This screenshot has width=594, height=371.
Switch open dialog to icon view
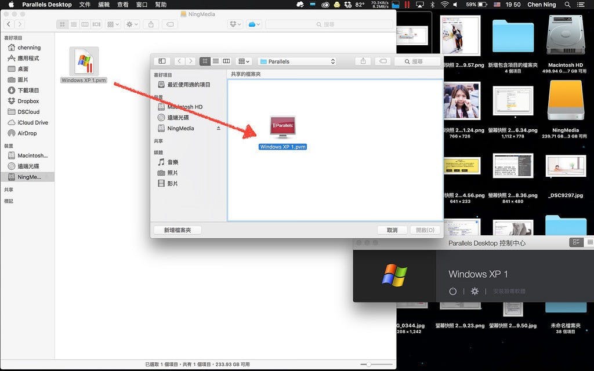pos(205,61)
